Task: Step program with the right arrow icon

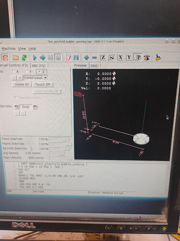Action: [x=43, y=57]
